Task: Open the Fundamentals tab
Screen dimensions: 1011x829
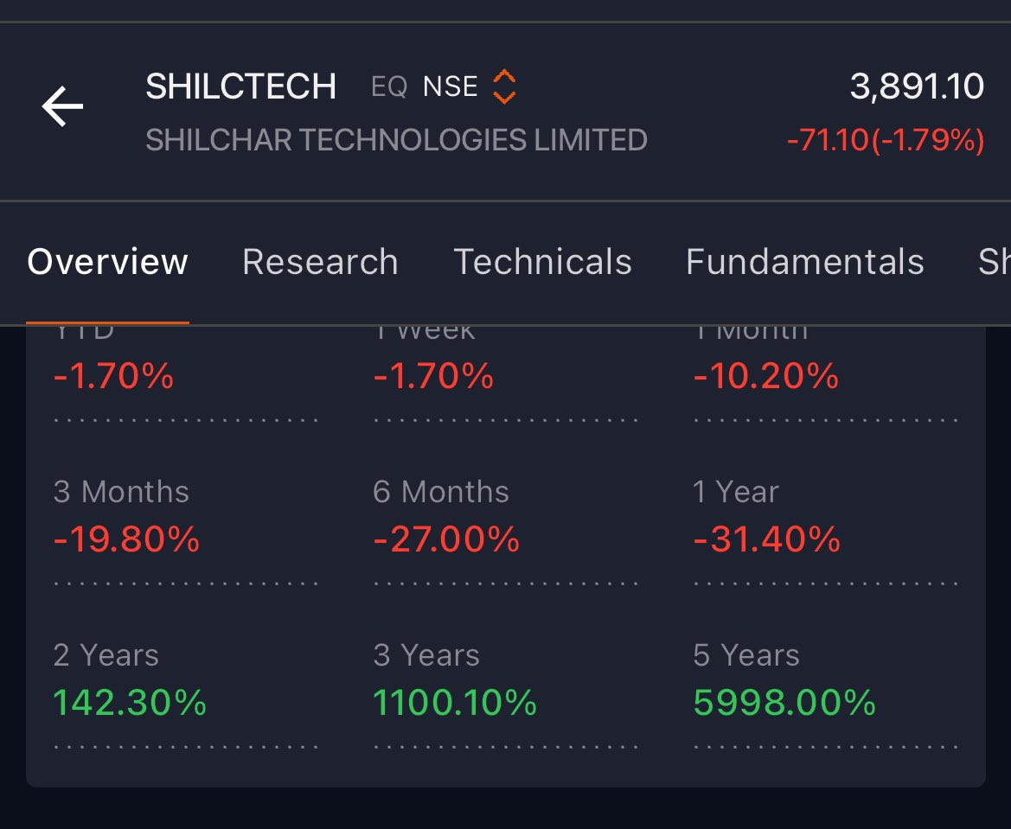Action: coord(804,262)
